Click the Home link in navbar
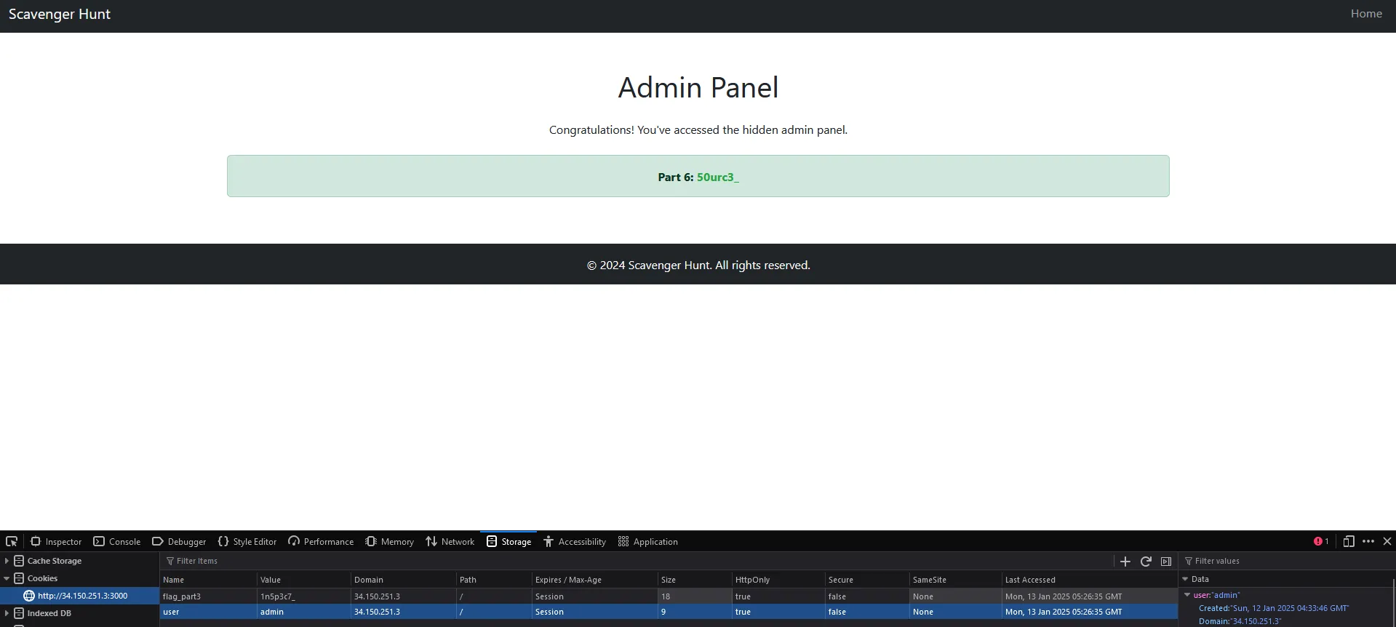The width and height of the screenshot is (1396, 627). [x=1365, y=14]
